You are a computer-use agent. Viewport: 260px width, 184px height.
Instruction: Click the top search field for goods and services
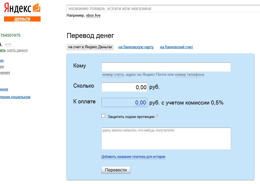tap(163, 9)
